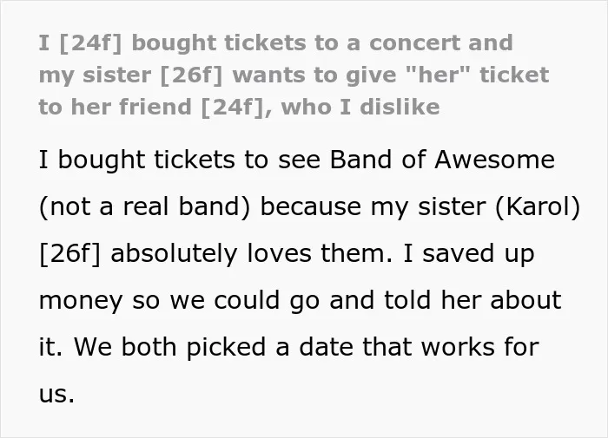Click the phrase "told her about"
The width and height of the screenshot is (608, 438).
pos(473,299)
